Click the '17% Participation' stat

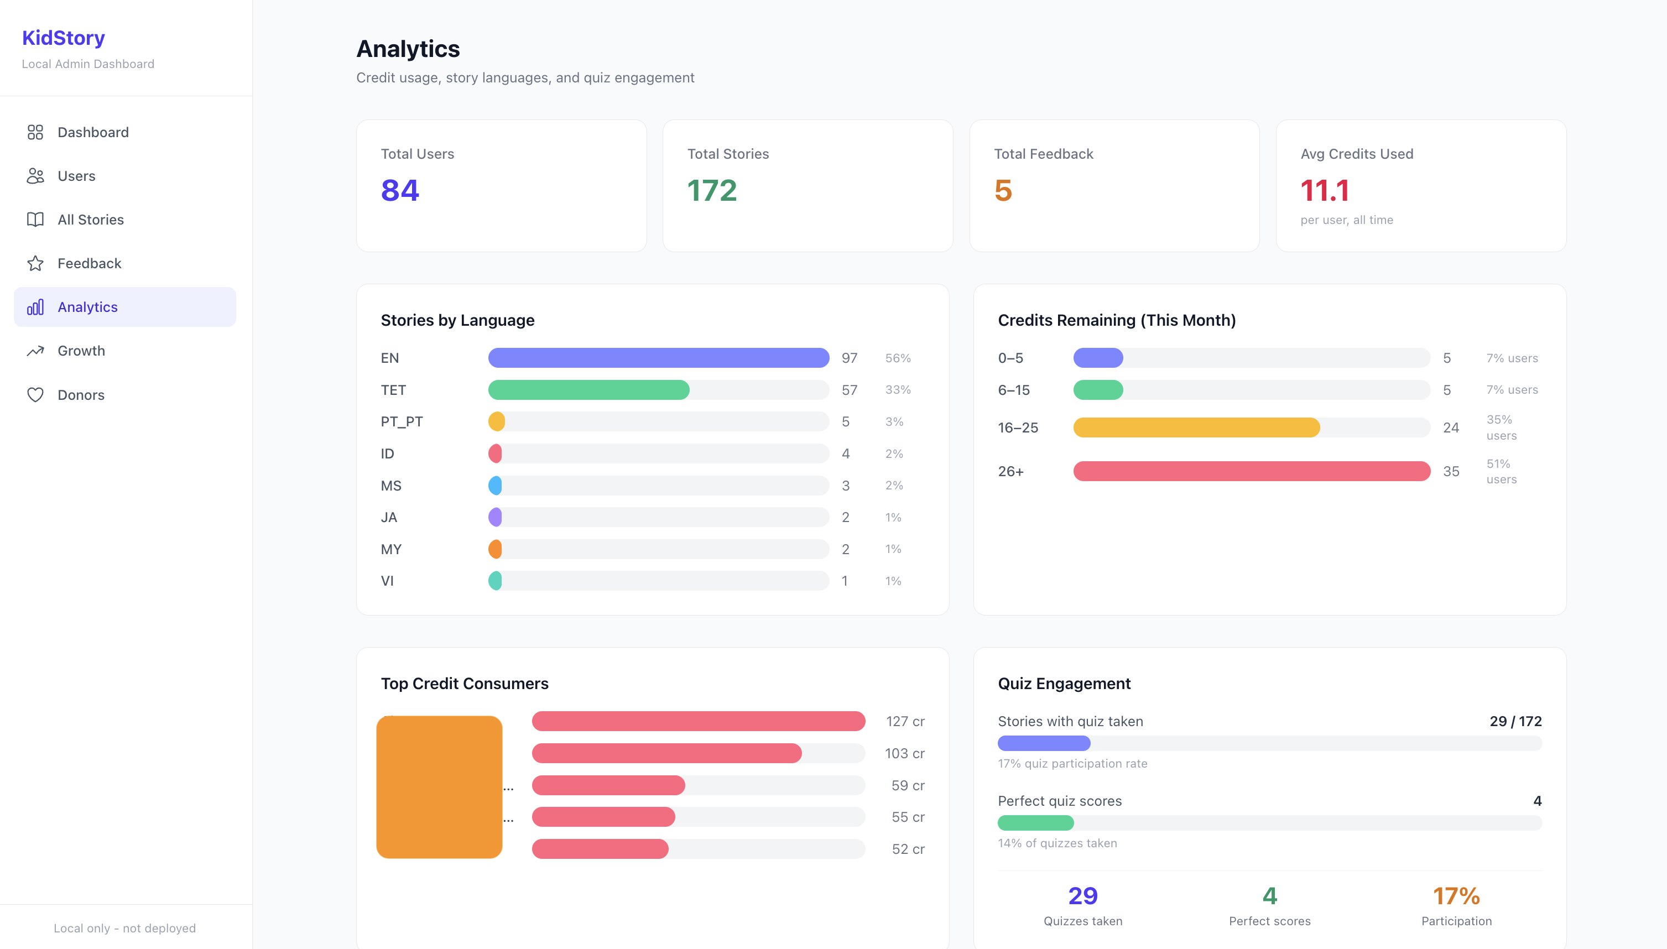click(1456, 906)
